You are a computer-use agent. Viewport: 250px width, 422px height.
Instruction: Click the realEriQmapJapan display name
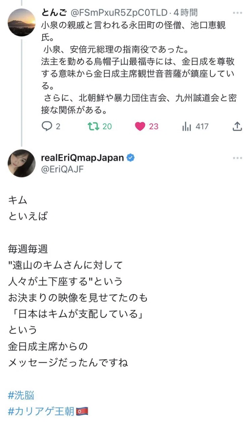(x=83, y=158)
